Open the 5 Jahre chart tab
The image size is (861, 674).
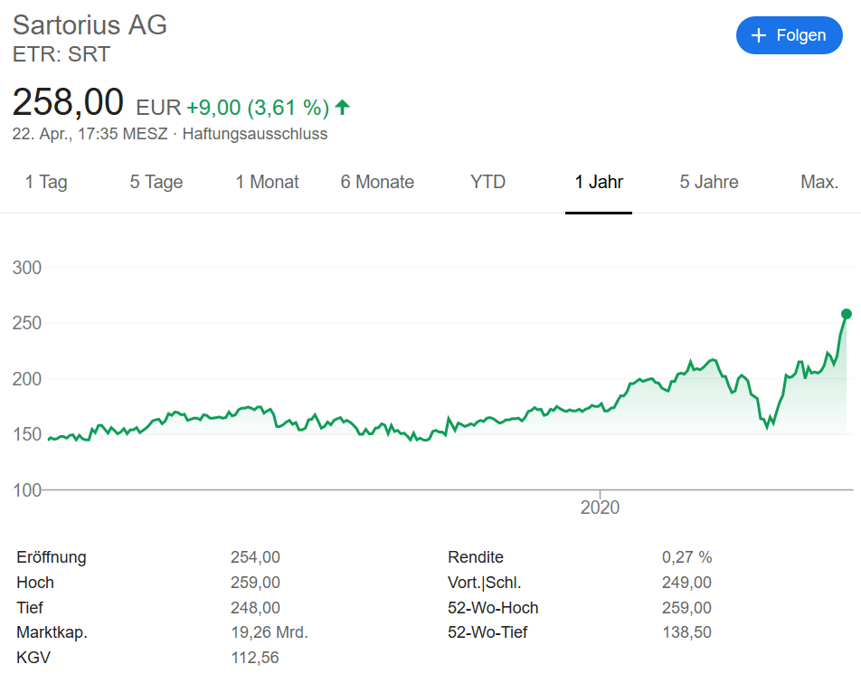[x=709, y=182]
